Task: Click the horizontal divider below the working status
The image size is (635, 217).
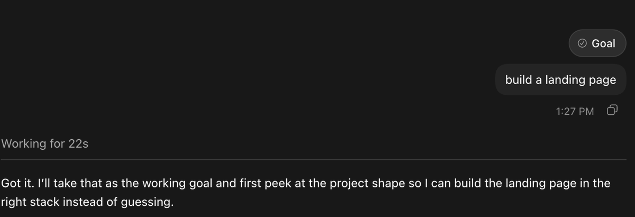Action: click(x=313, y=159)
